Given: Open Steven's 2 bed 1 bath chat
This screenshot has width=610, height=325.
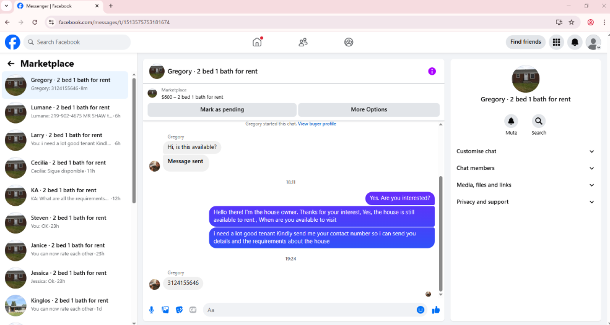Looking at the screenshot, I should [x=65, y=223].
